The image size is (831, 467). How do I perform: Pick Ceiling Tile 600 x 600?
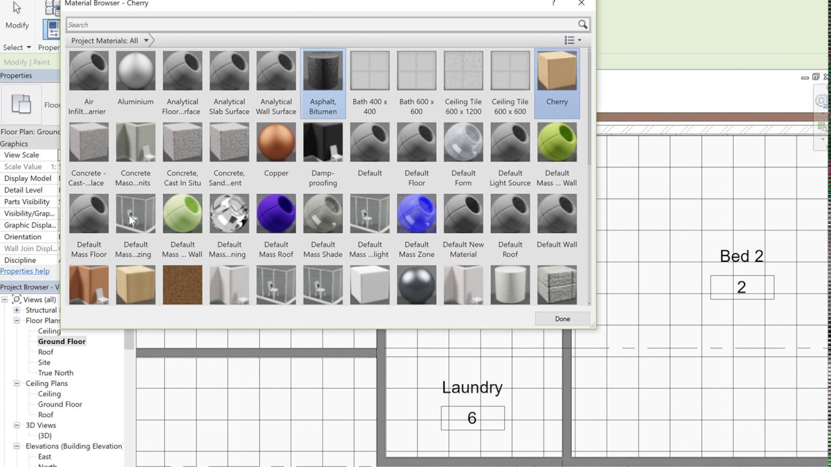(x=510, y=83)
